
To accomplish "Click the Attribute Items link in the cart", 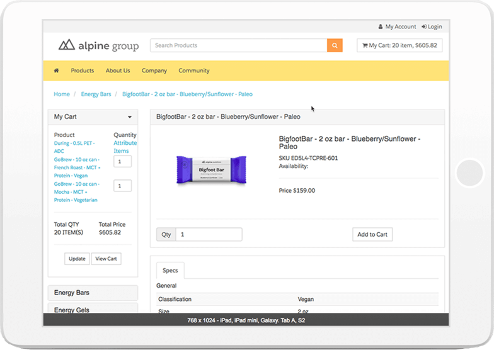I will tap(125, 147).
